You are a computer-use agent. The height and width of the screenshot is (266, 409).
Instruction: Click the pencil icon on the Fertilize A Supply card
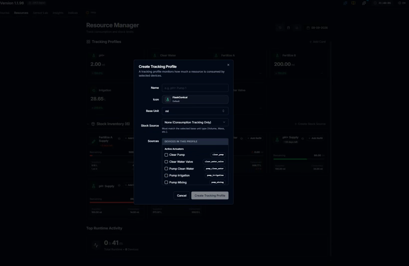(x=93, y=142)
